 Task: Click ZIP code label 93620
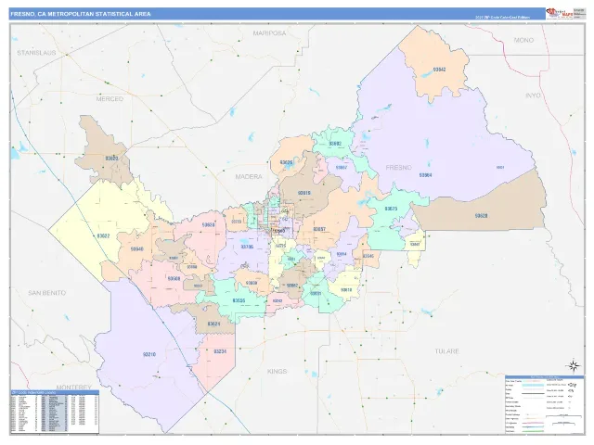(x=112, y=159)
